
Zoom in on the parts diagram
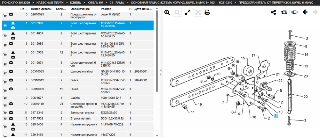pos(167,12)
